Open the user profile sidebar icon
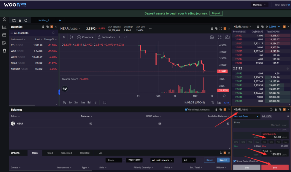 point(4,19)
